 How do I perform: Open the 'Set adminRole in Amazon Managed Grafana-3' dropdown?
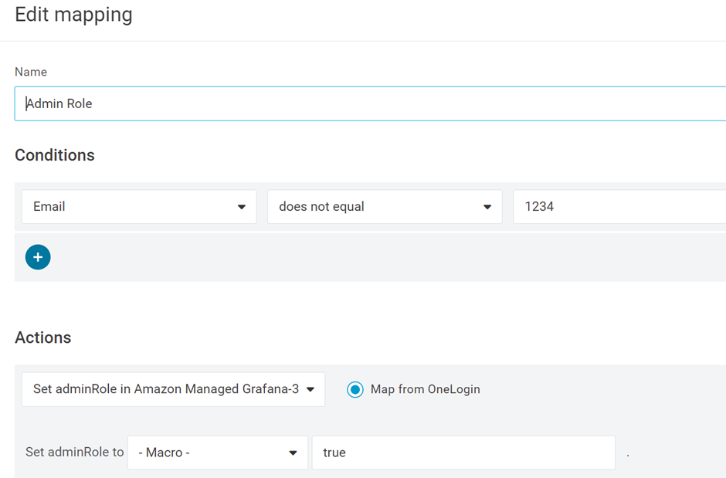point(173,390)
